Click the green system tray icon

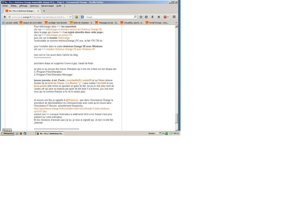click(x=166, y=133)
